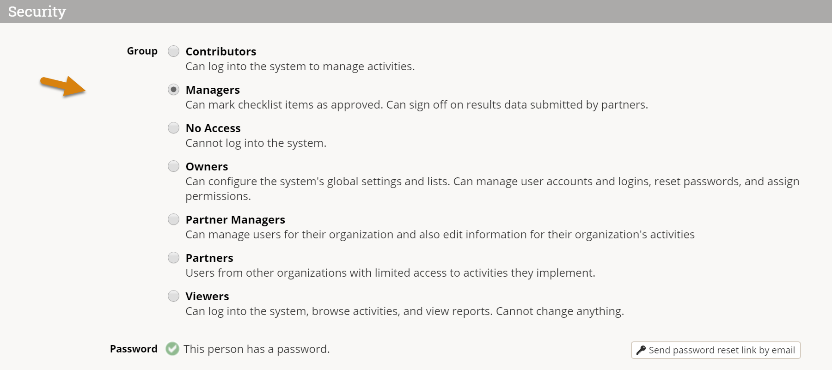Click the green password checkmark icon
The width and height of the screenshot is (832, 370).
coord(172,349)
